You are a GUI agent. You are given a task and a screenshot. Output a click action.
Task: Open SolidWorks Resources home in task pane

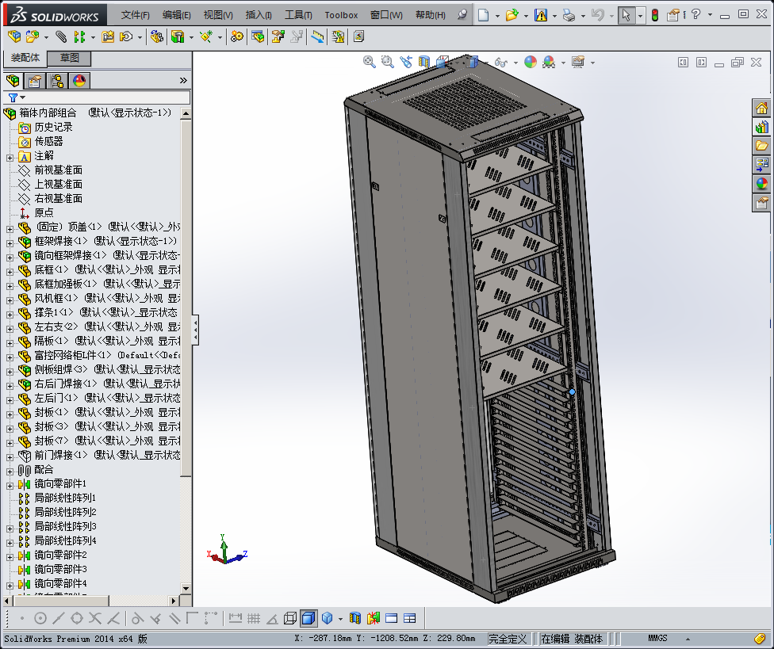(761, 108)
